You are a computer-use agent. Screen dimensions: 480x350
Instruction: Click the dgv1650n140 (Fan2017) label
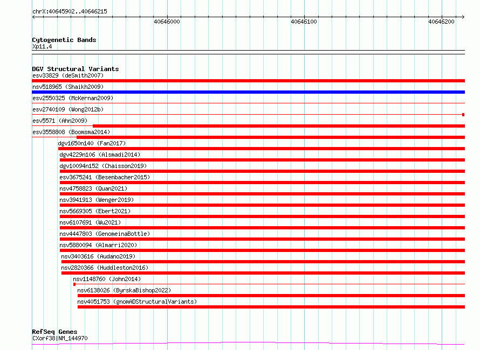point(91,143)
